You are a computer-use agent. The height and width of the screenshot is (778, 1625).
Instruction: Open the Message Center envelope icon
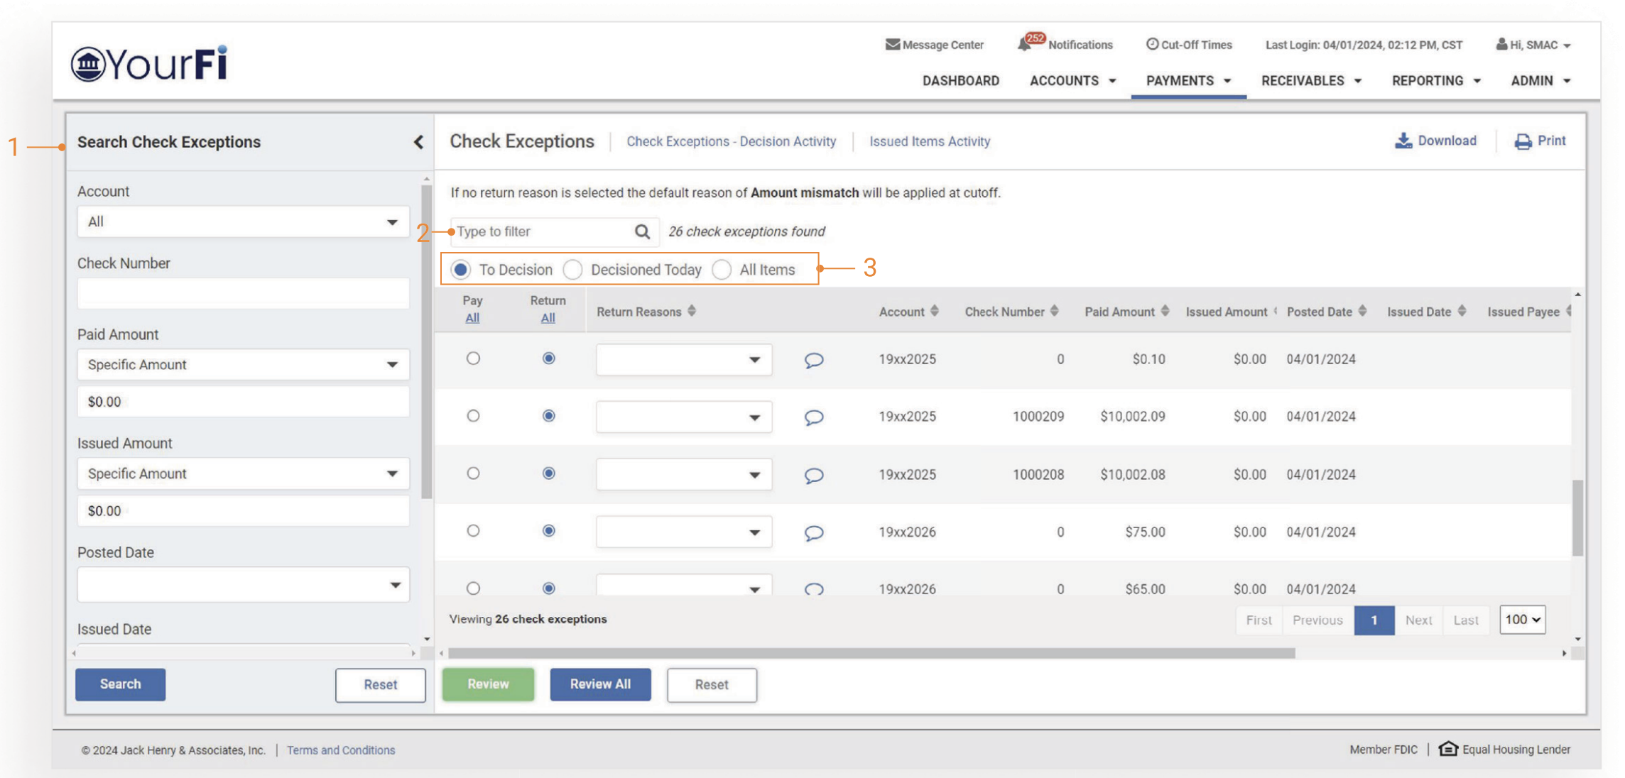[892, 44]
